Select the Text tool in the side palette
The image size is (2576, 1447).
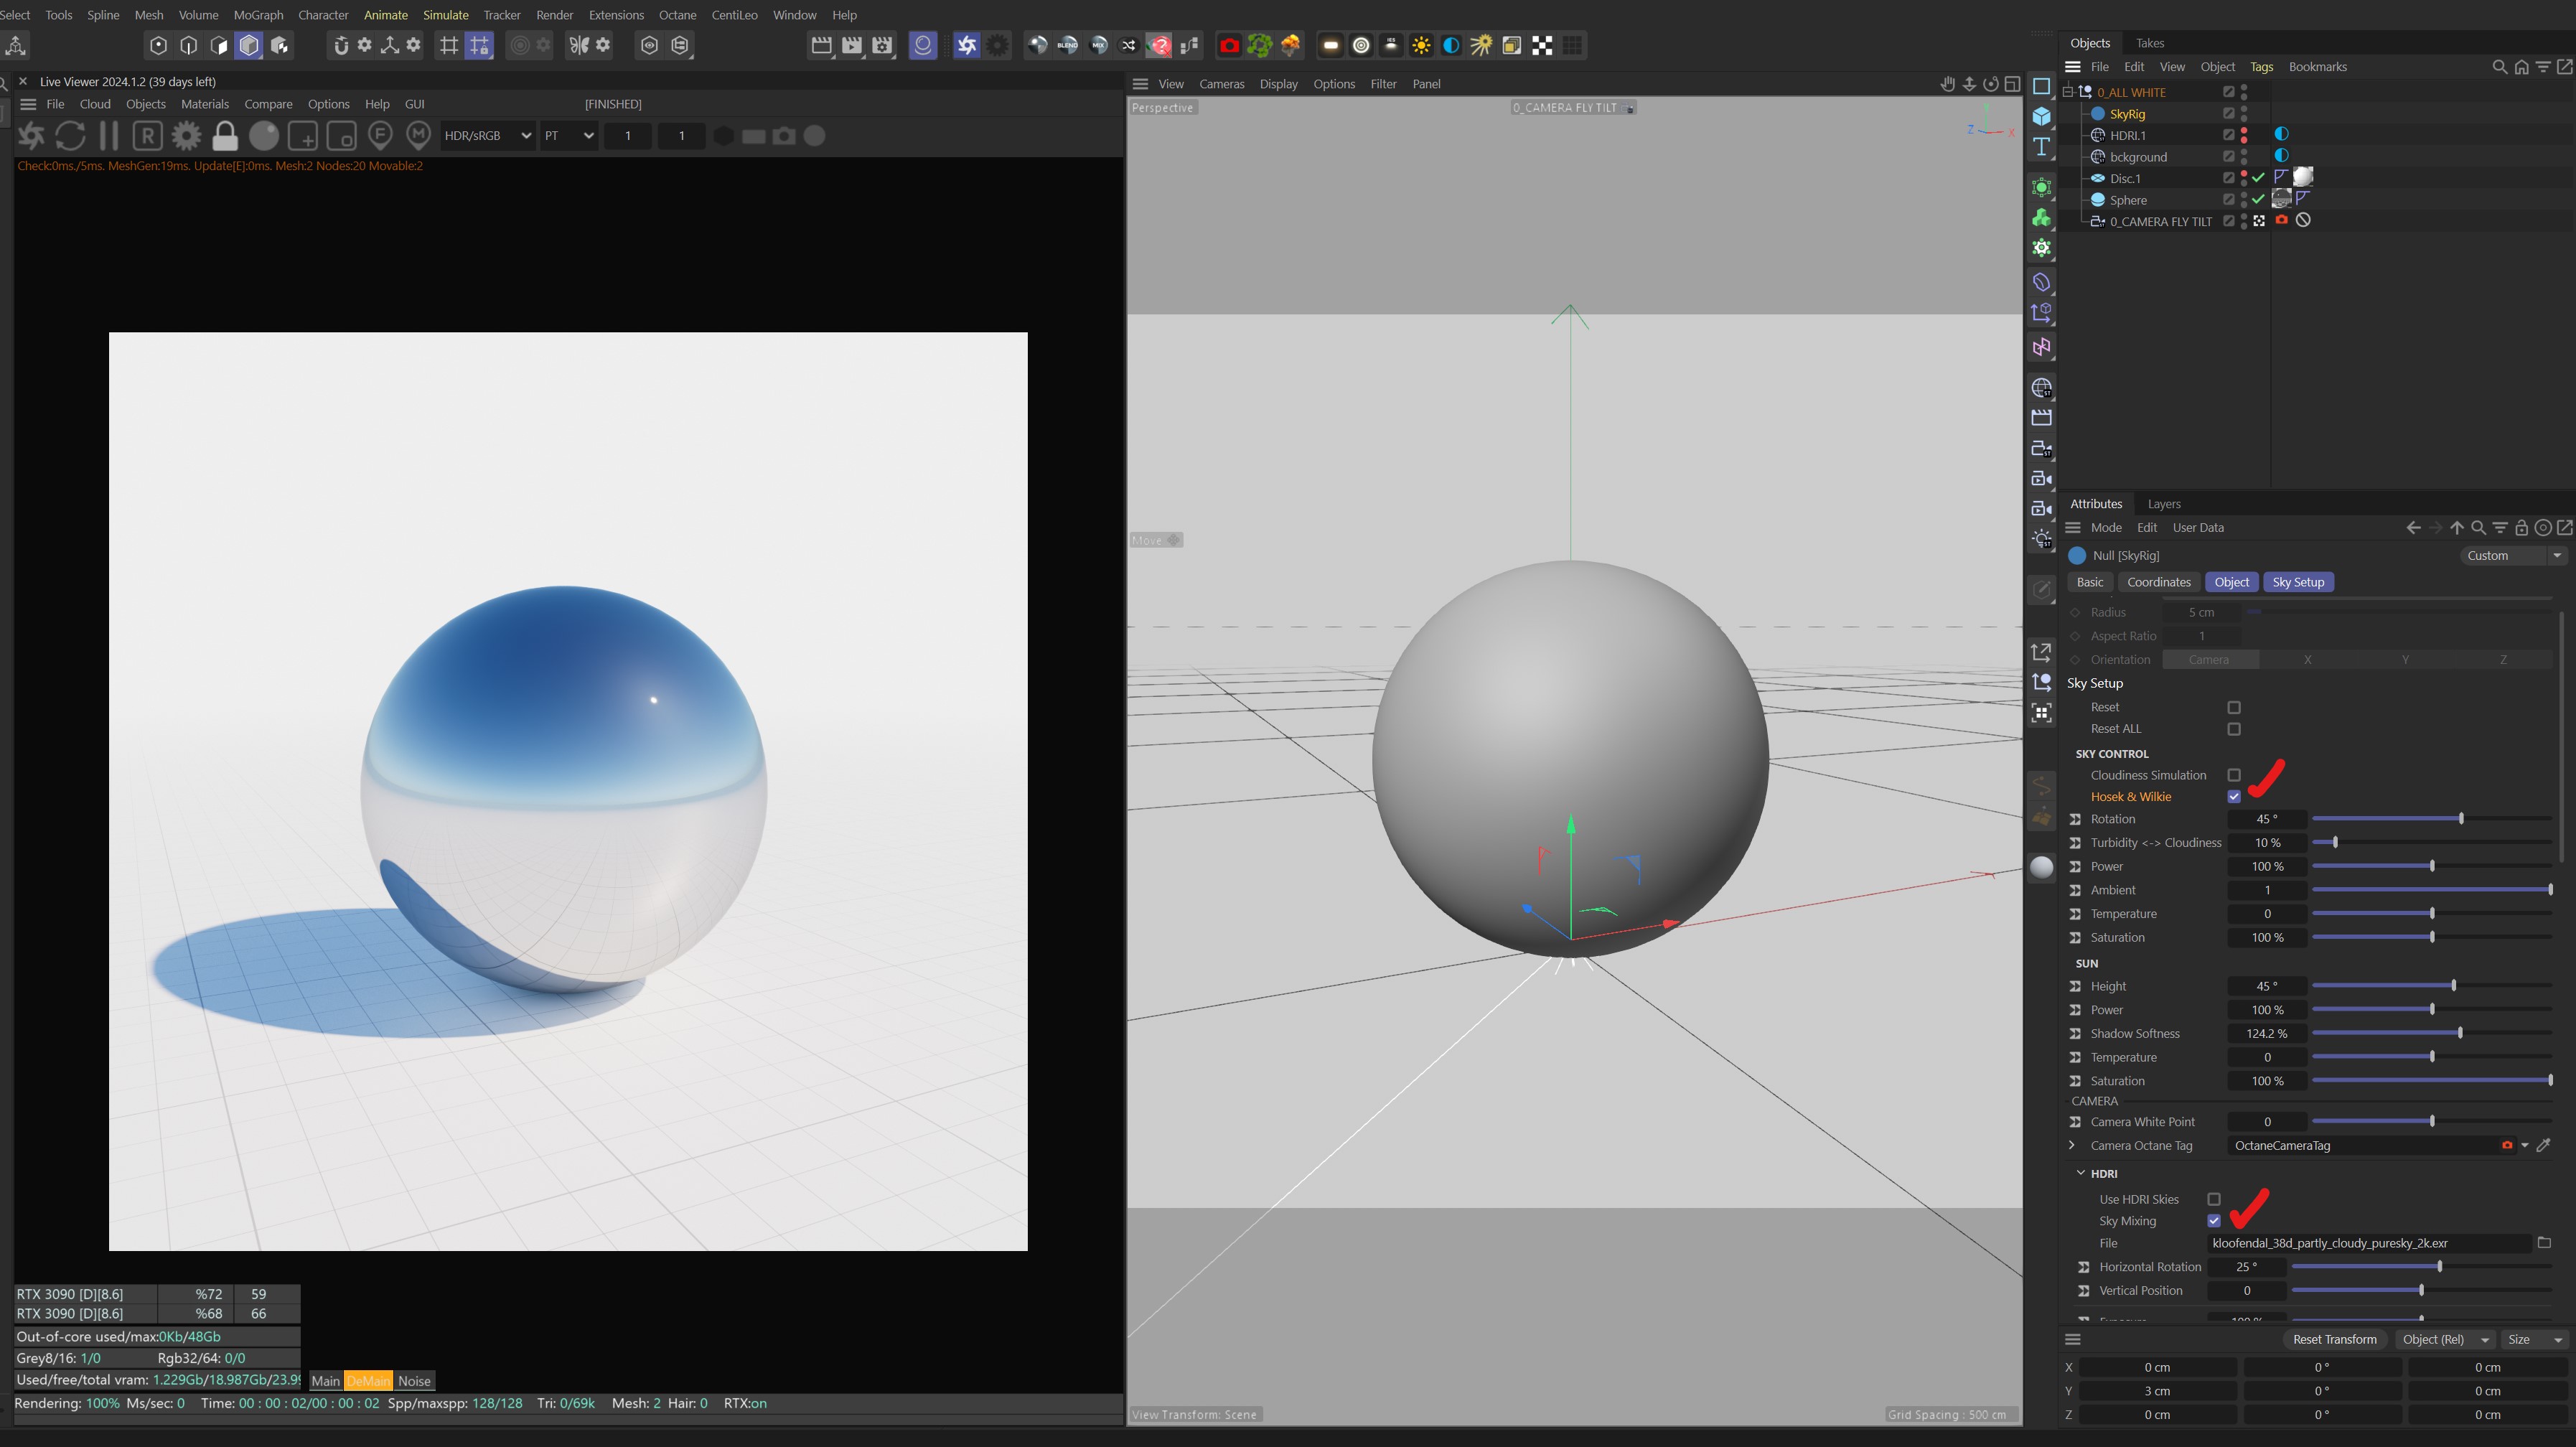pyautogui.click(x=2041, y=147)
